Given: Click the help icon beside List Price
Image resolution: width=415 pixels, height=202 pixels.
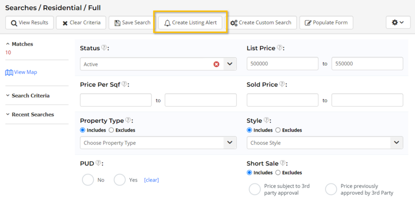Looking at the screenshot, I should pos(279,48).
